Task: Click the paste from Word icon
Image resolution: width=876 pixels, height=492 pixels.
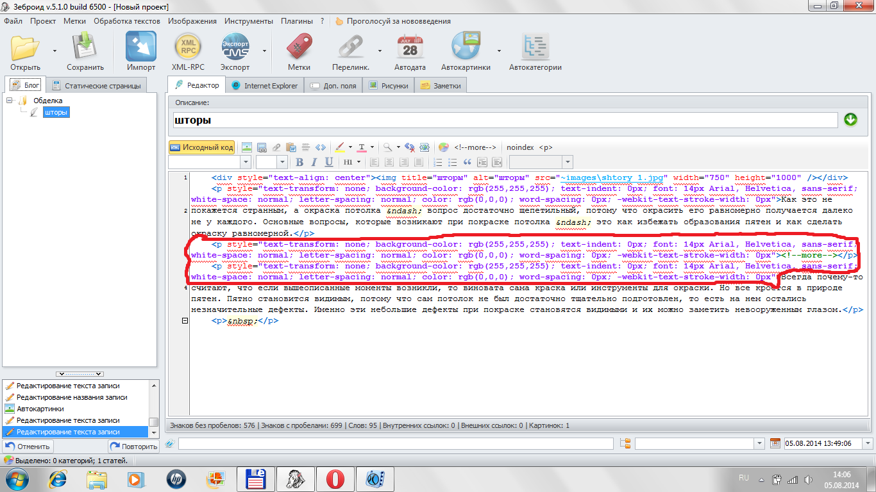Action: point(291,147)
